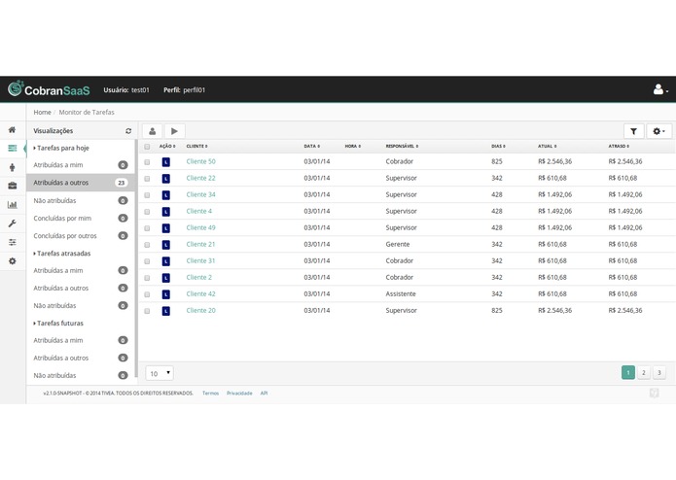
Task: Click the active page 1 button
Action: [628, 373]
